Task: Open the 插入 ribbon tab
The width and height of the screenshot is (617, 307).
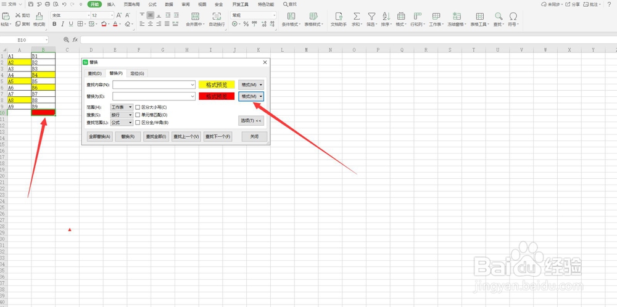Action: 111,4
